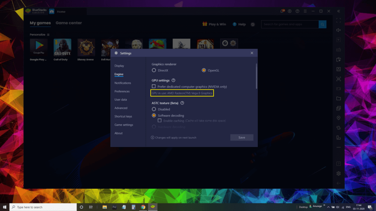Switch to the Game center tab
The height and width of the screenshot is (211, 376).
[69, 23]
